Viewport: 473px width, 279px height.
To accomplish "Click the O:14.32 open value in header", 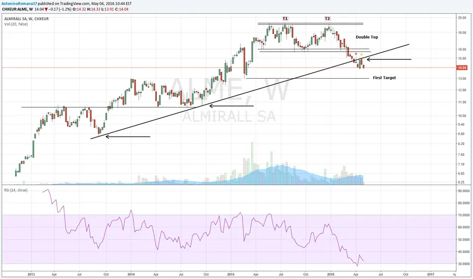I will [80, 9].
